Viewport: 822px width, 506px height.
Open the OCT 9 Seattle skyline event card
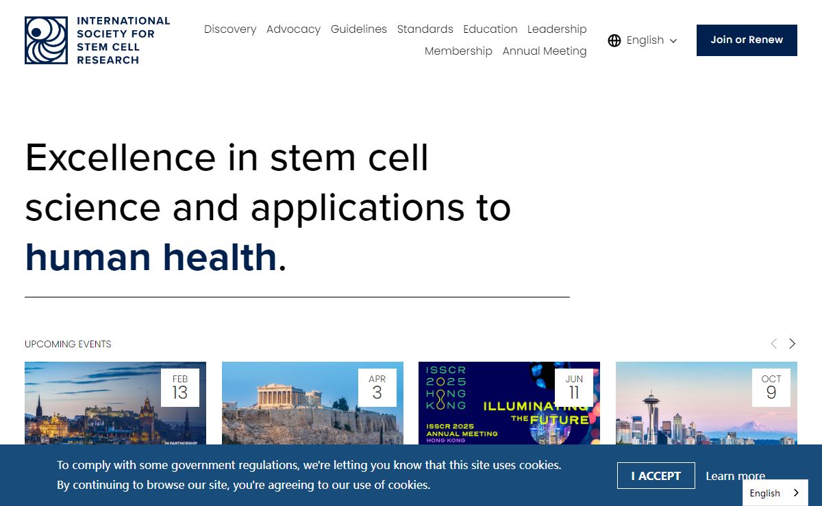706,403
